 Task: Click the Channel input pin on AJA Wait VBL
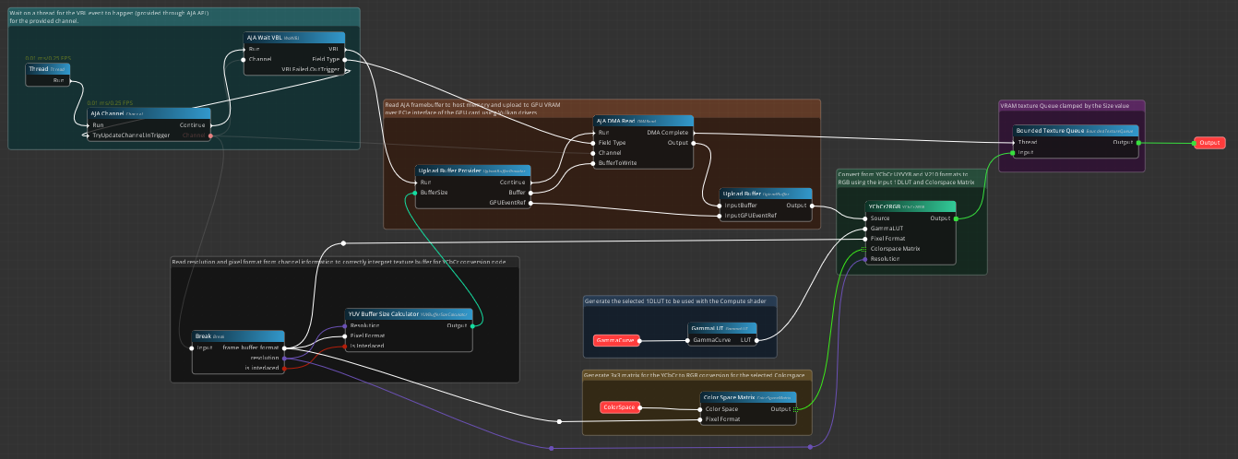244,59
